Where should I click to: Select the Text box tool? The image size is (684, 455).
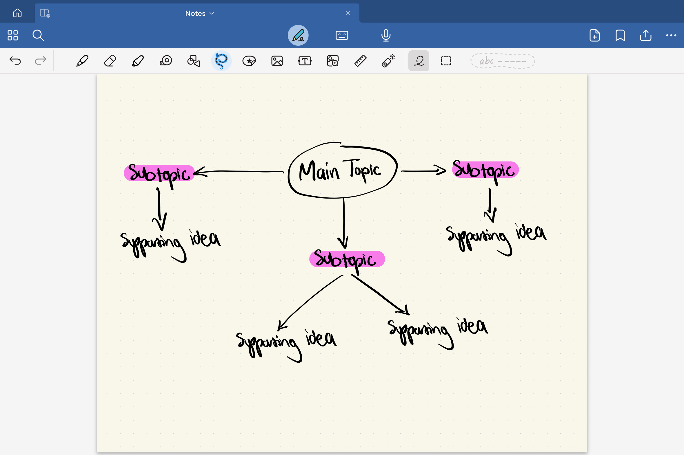click(x=305, y=61)
